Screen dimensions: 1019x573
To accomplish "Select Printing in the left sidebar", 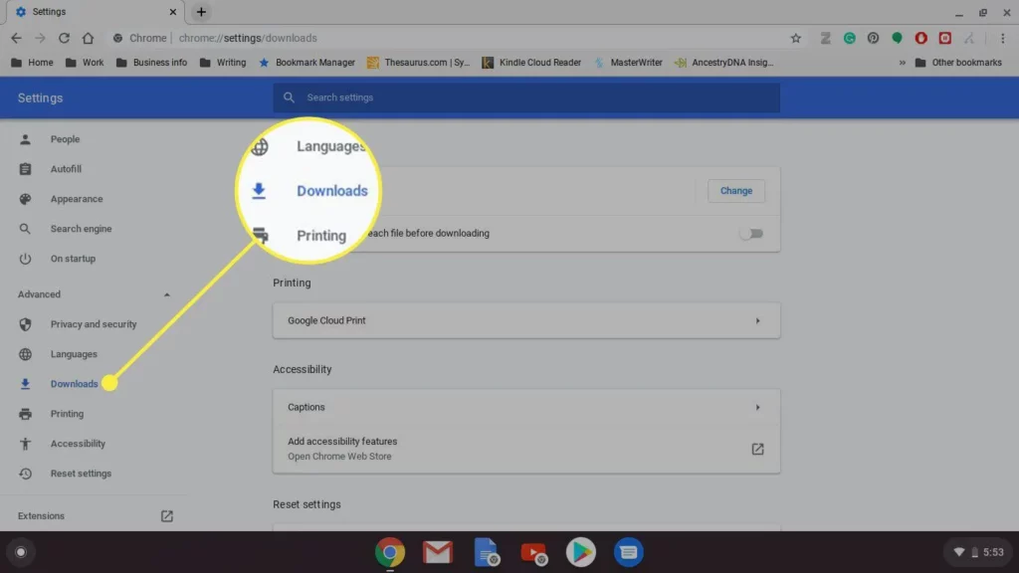I will [67, 414].
